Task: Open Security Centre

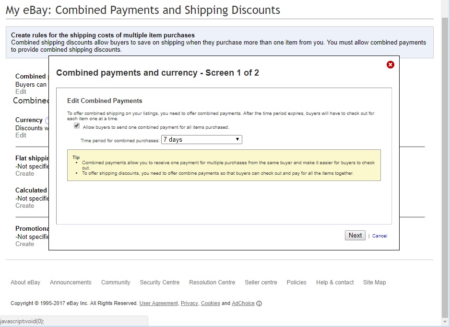Action: pos(160,282)
